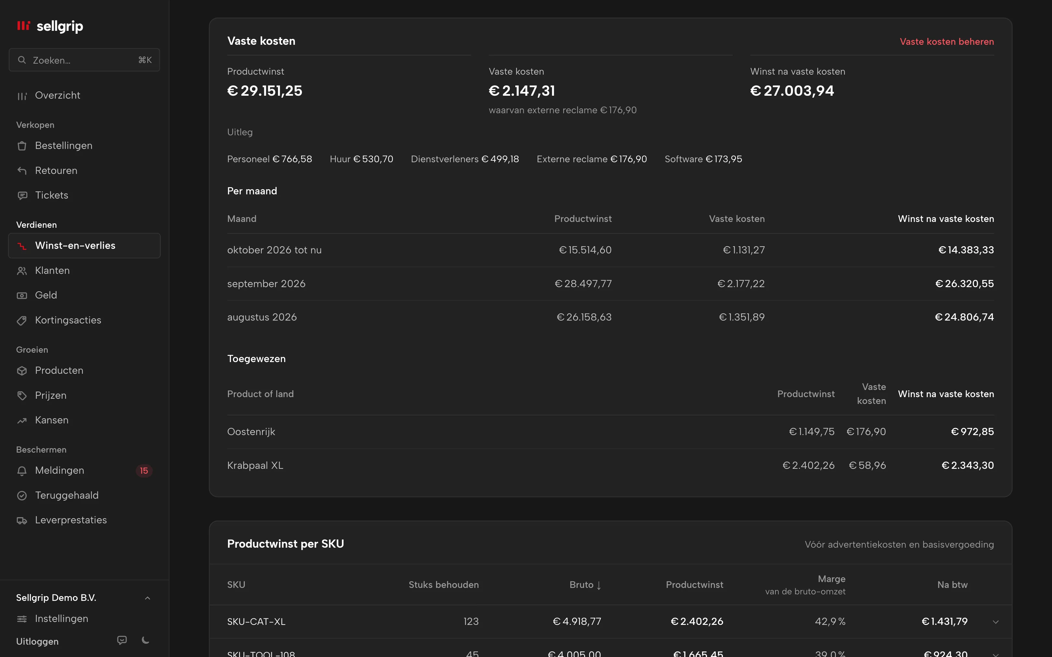Toggle dark mode with the moon icon

(146, 640)
